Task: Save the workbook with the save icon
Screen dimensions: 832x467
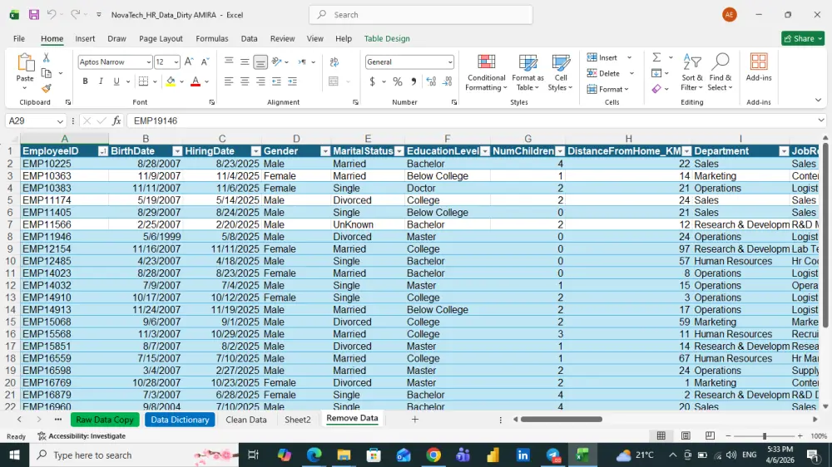Action: (x=34, y=15)
